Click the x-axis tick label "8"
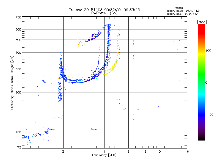The image size is (220, 165). coord(146,152)
